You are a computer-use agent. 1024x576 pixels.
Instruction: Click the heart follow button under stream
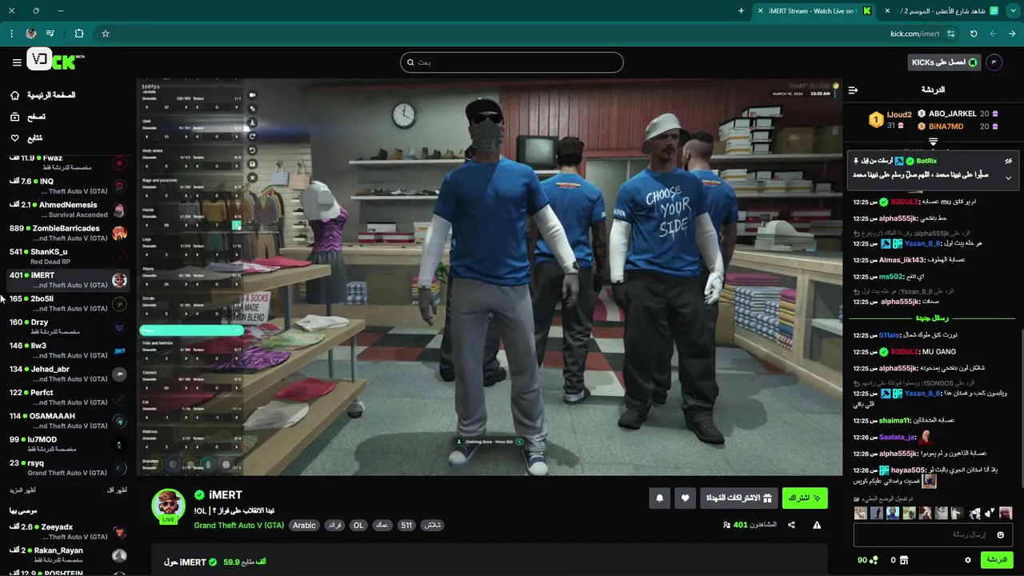click(685, 498)
